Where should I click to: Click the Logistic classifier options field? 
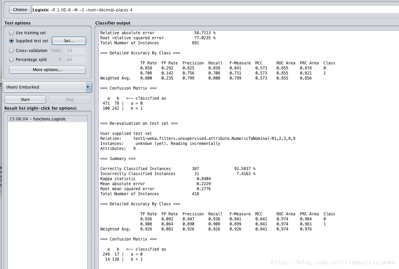(x=215, y=10)
